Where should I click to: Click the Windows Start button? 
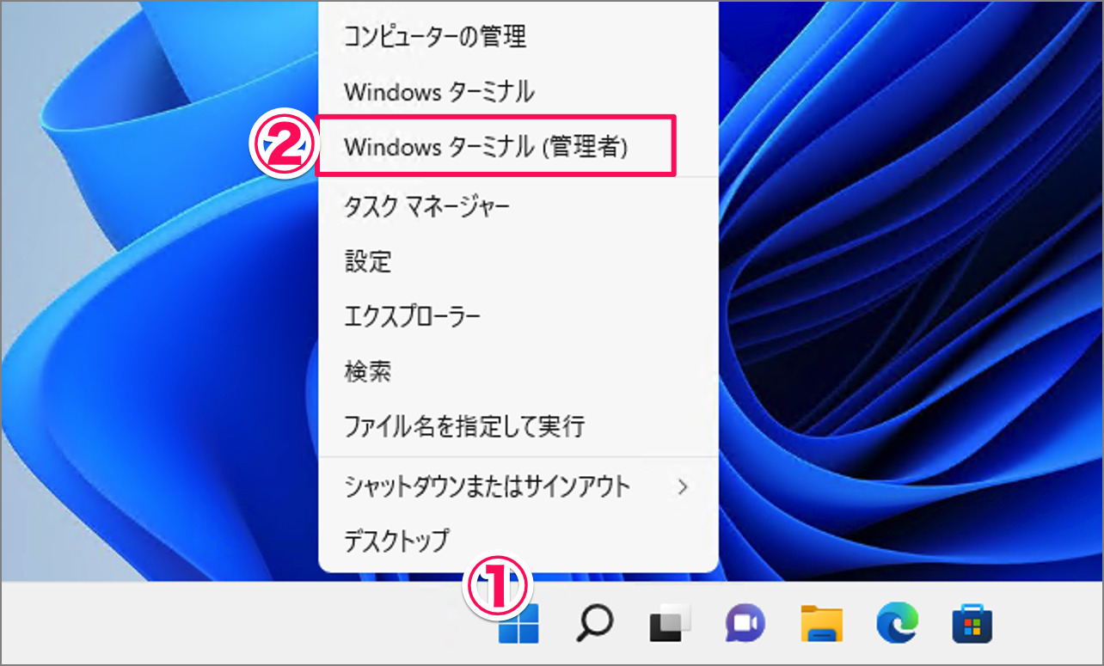tap(518, 624)
